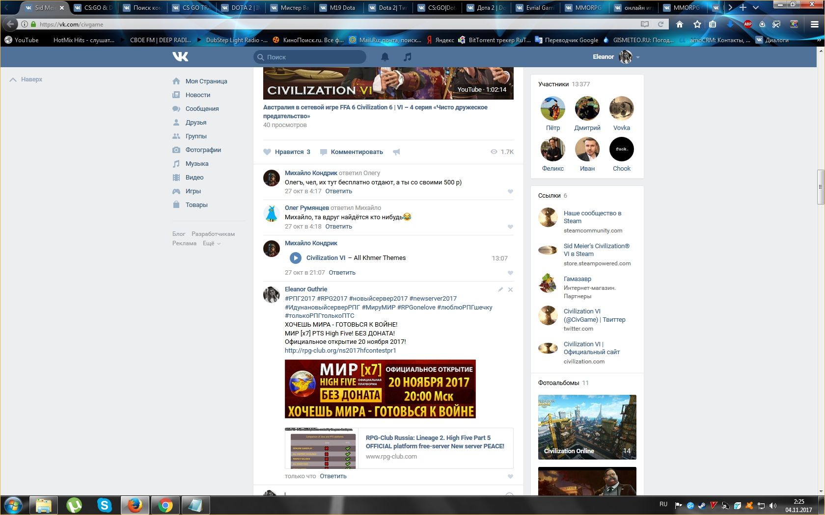Open the Eleanor profile dropdown arrow
Viewport: 825px width, 515px height.
tap(638, 57)
